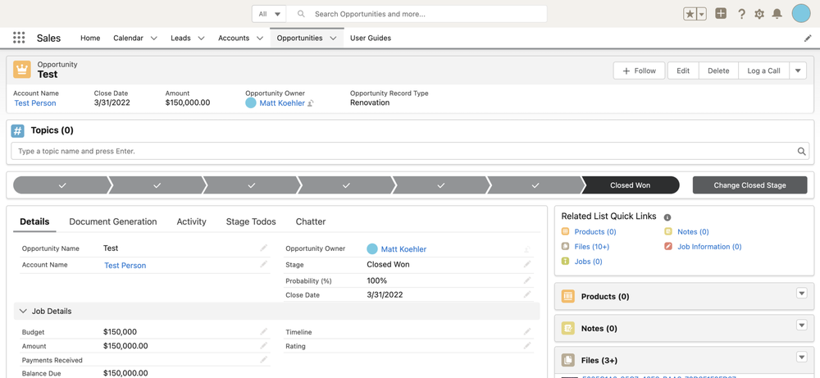Open Test Person account link in header
The image size is (820, 378).
coord(35,103)
